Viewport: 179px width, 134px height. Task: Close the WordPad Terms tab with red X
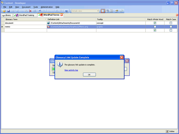coord(62,15)
